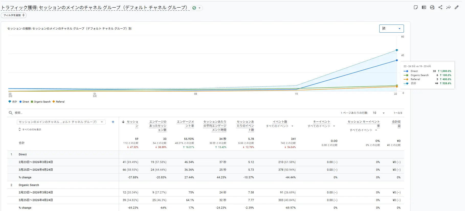Open イベント数 すべてのイベント dropdown
The height and width of the screenshot is (211, 465).
280,126
